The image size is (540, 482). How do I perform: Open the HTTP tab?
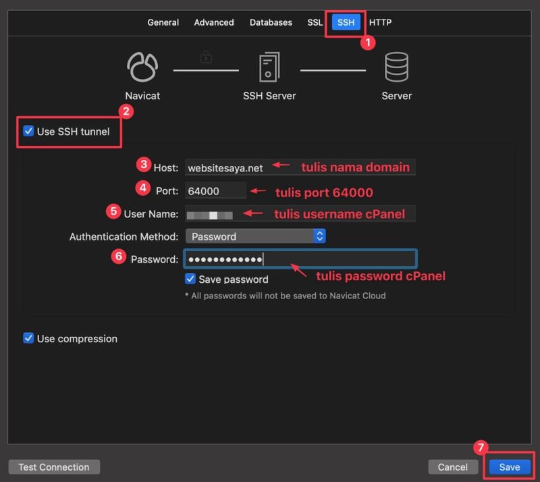[381, 22]
